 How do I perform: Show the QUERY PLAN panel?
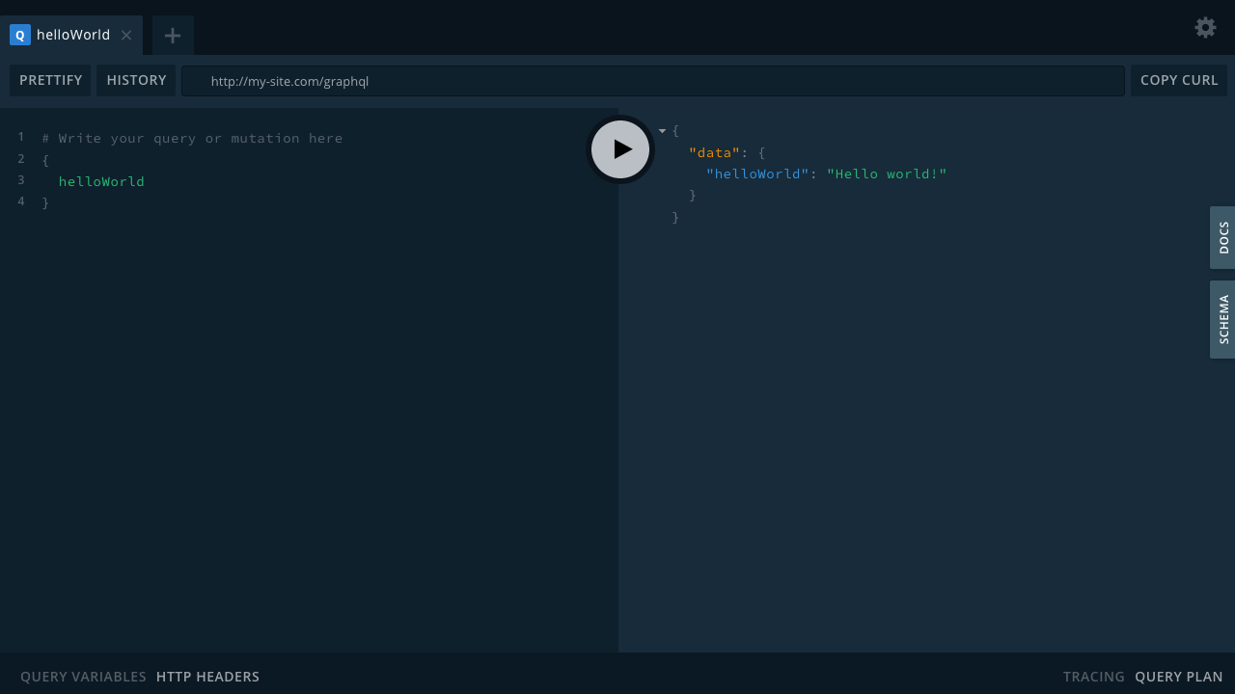1178,677
